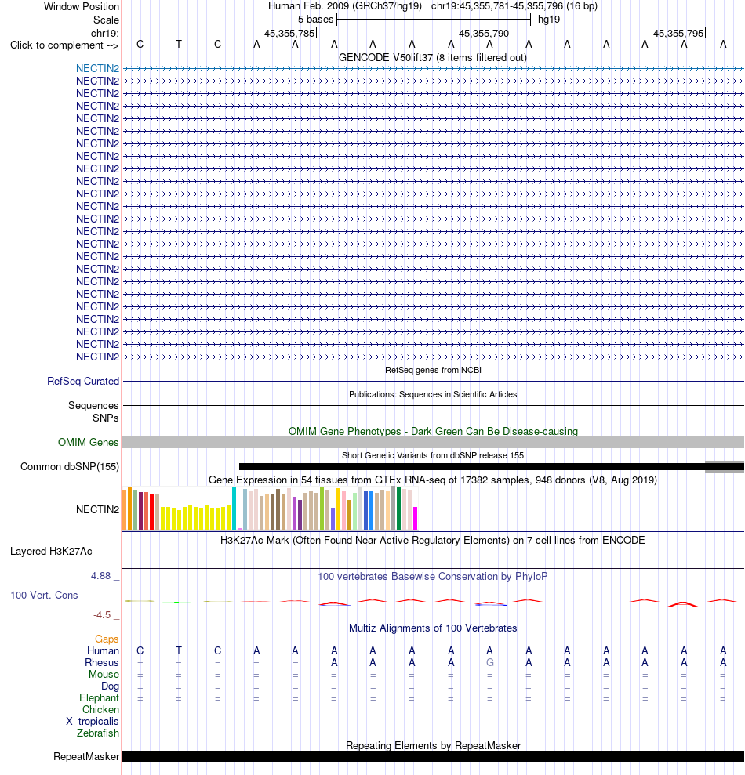Screen dimensions: 745x775
Task: Click the Rhesus species label
Action: (x=102, y=662)
